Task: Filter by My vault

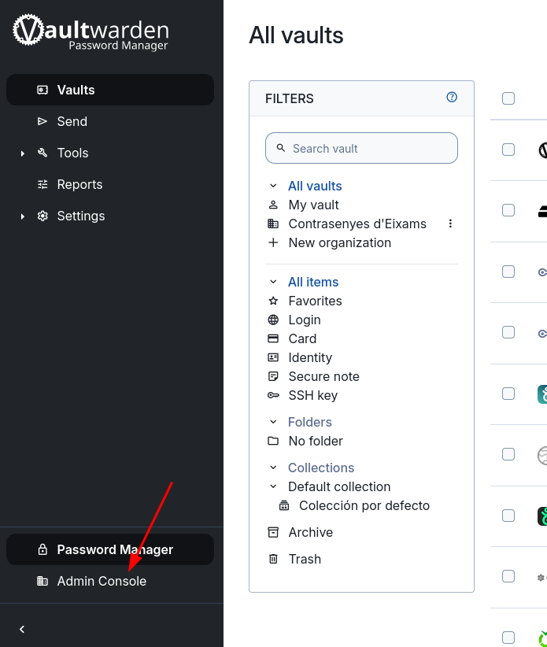Action: click(x=313, y=205)
